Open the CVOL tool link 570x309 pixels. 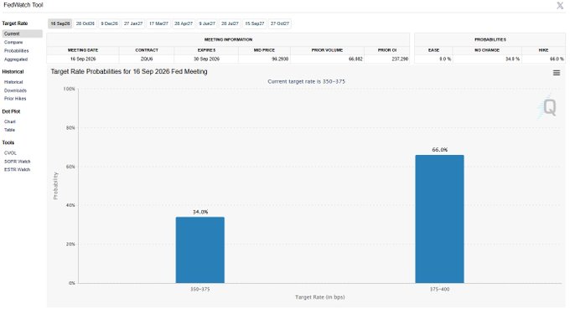click(x=10, y=153)
